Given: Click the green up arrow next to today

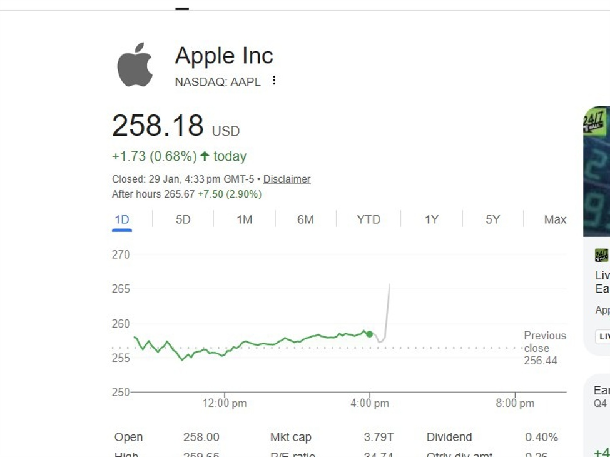Looking at the screenshot, I should pos(205,156).
